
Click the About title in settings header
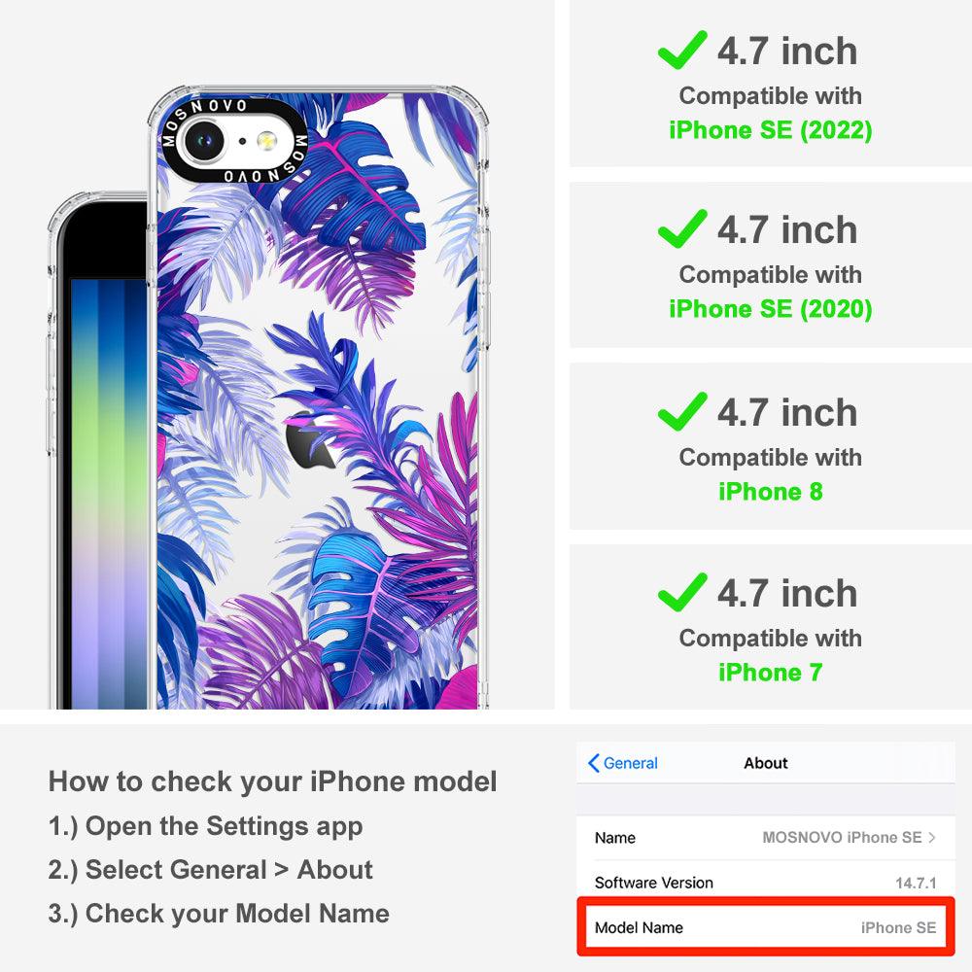coord(766,763)
